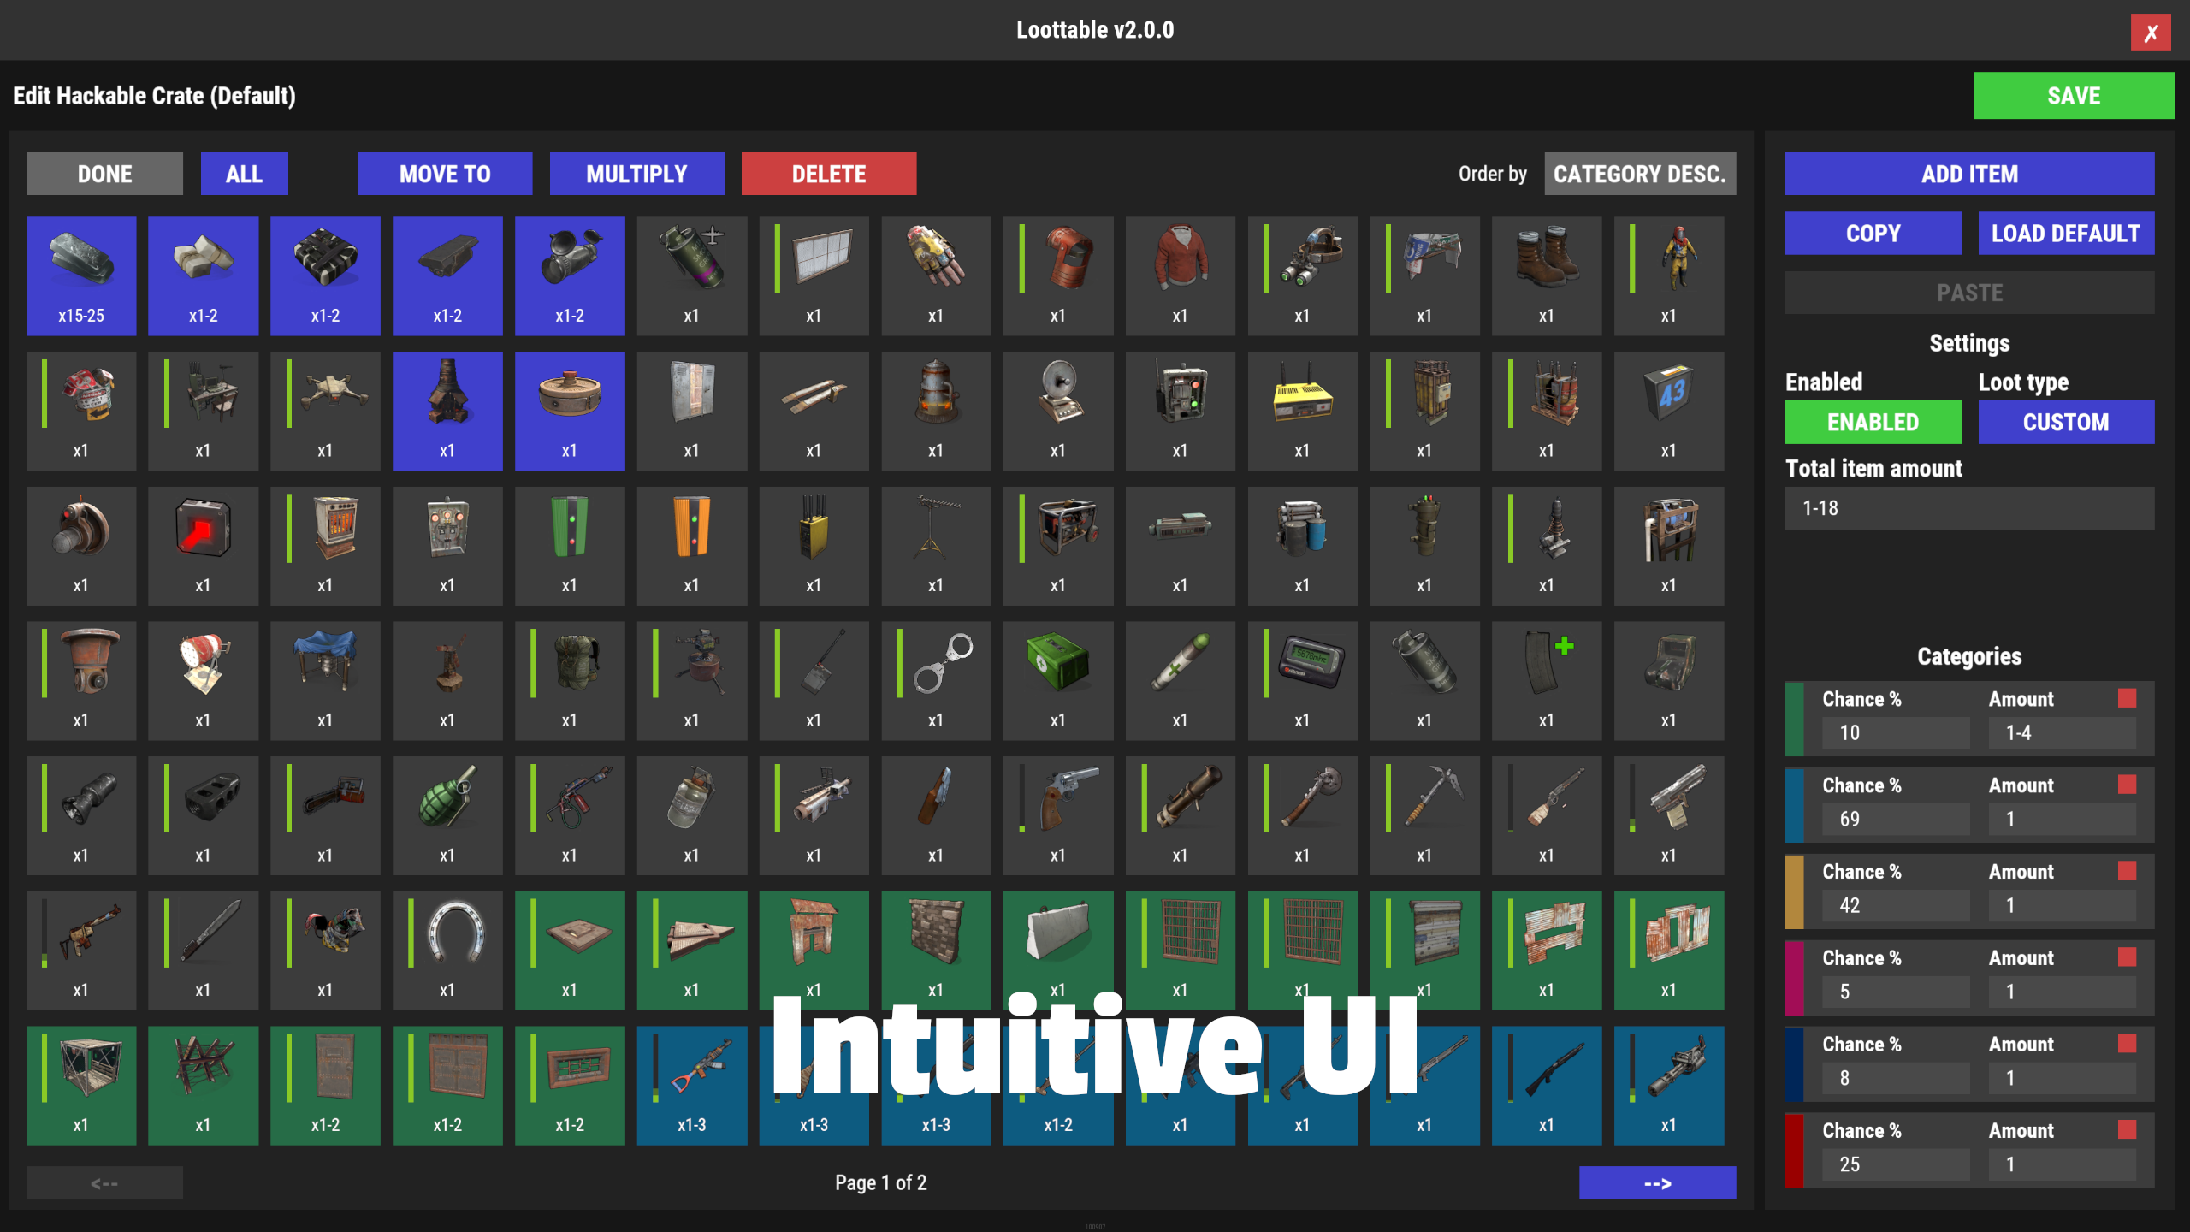Click the ALL selection button
The image size is (2190, 1232).
[x=244, y=175]
